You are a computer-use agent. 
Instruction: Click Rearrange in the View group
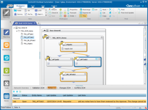coord(85,10)
